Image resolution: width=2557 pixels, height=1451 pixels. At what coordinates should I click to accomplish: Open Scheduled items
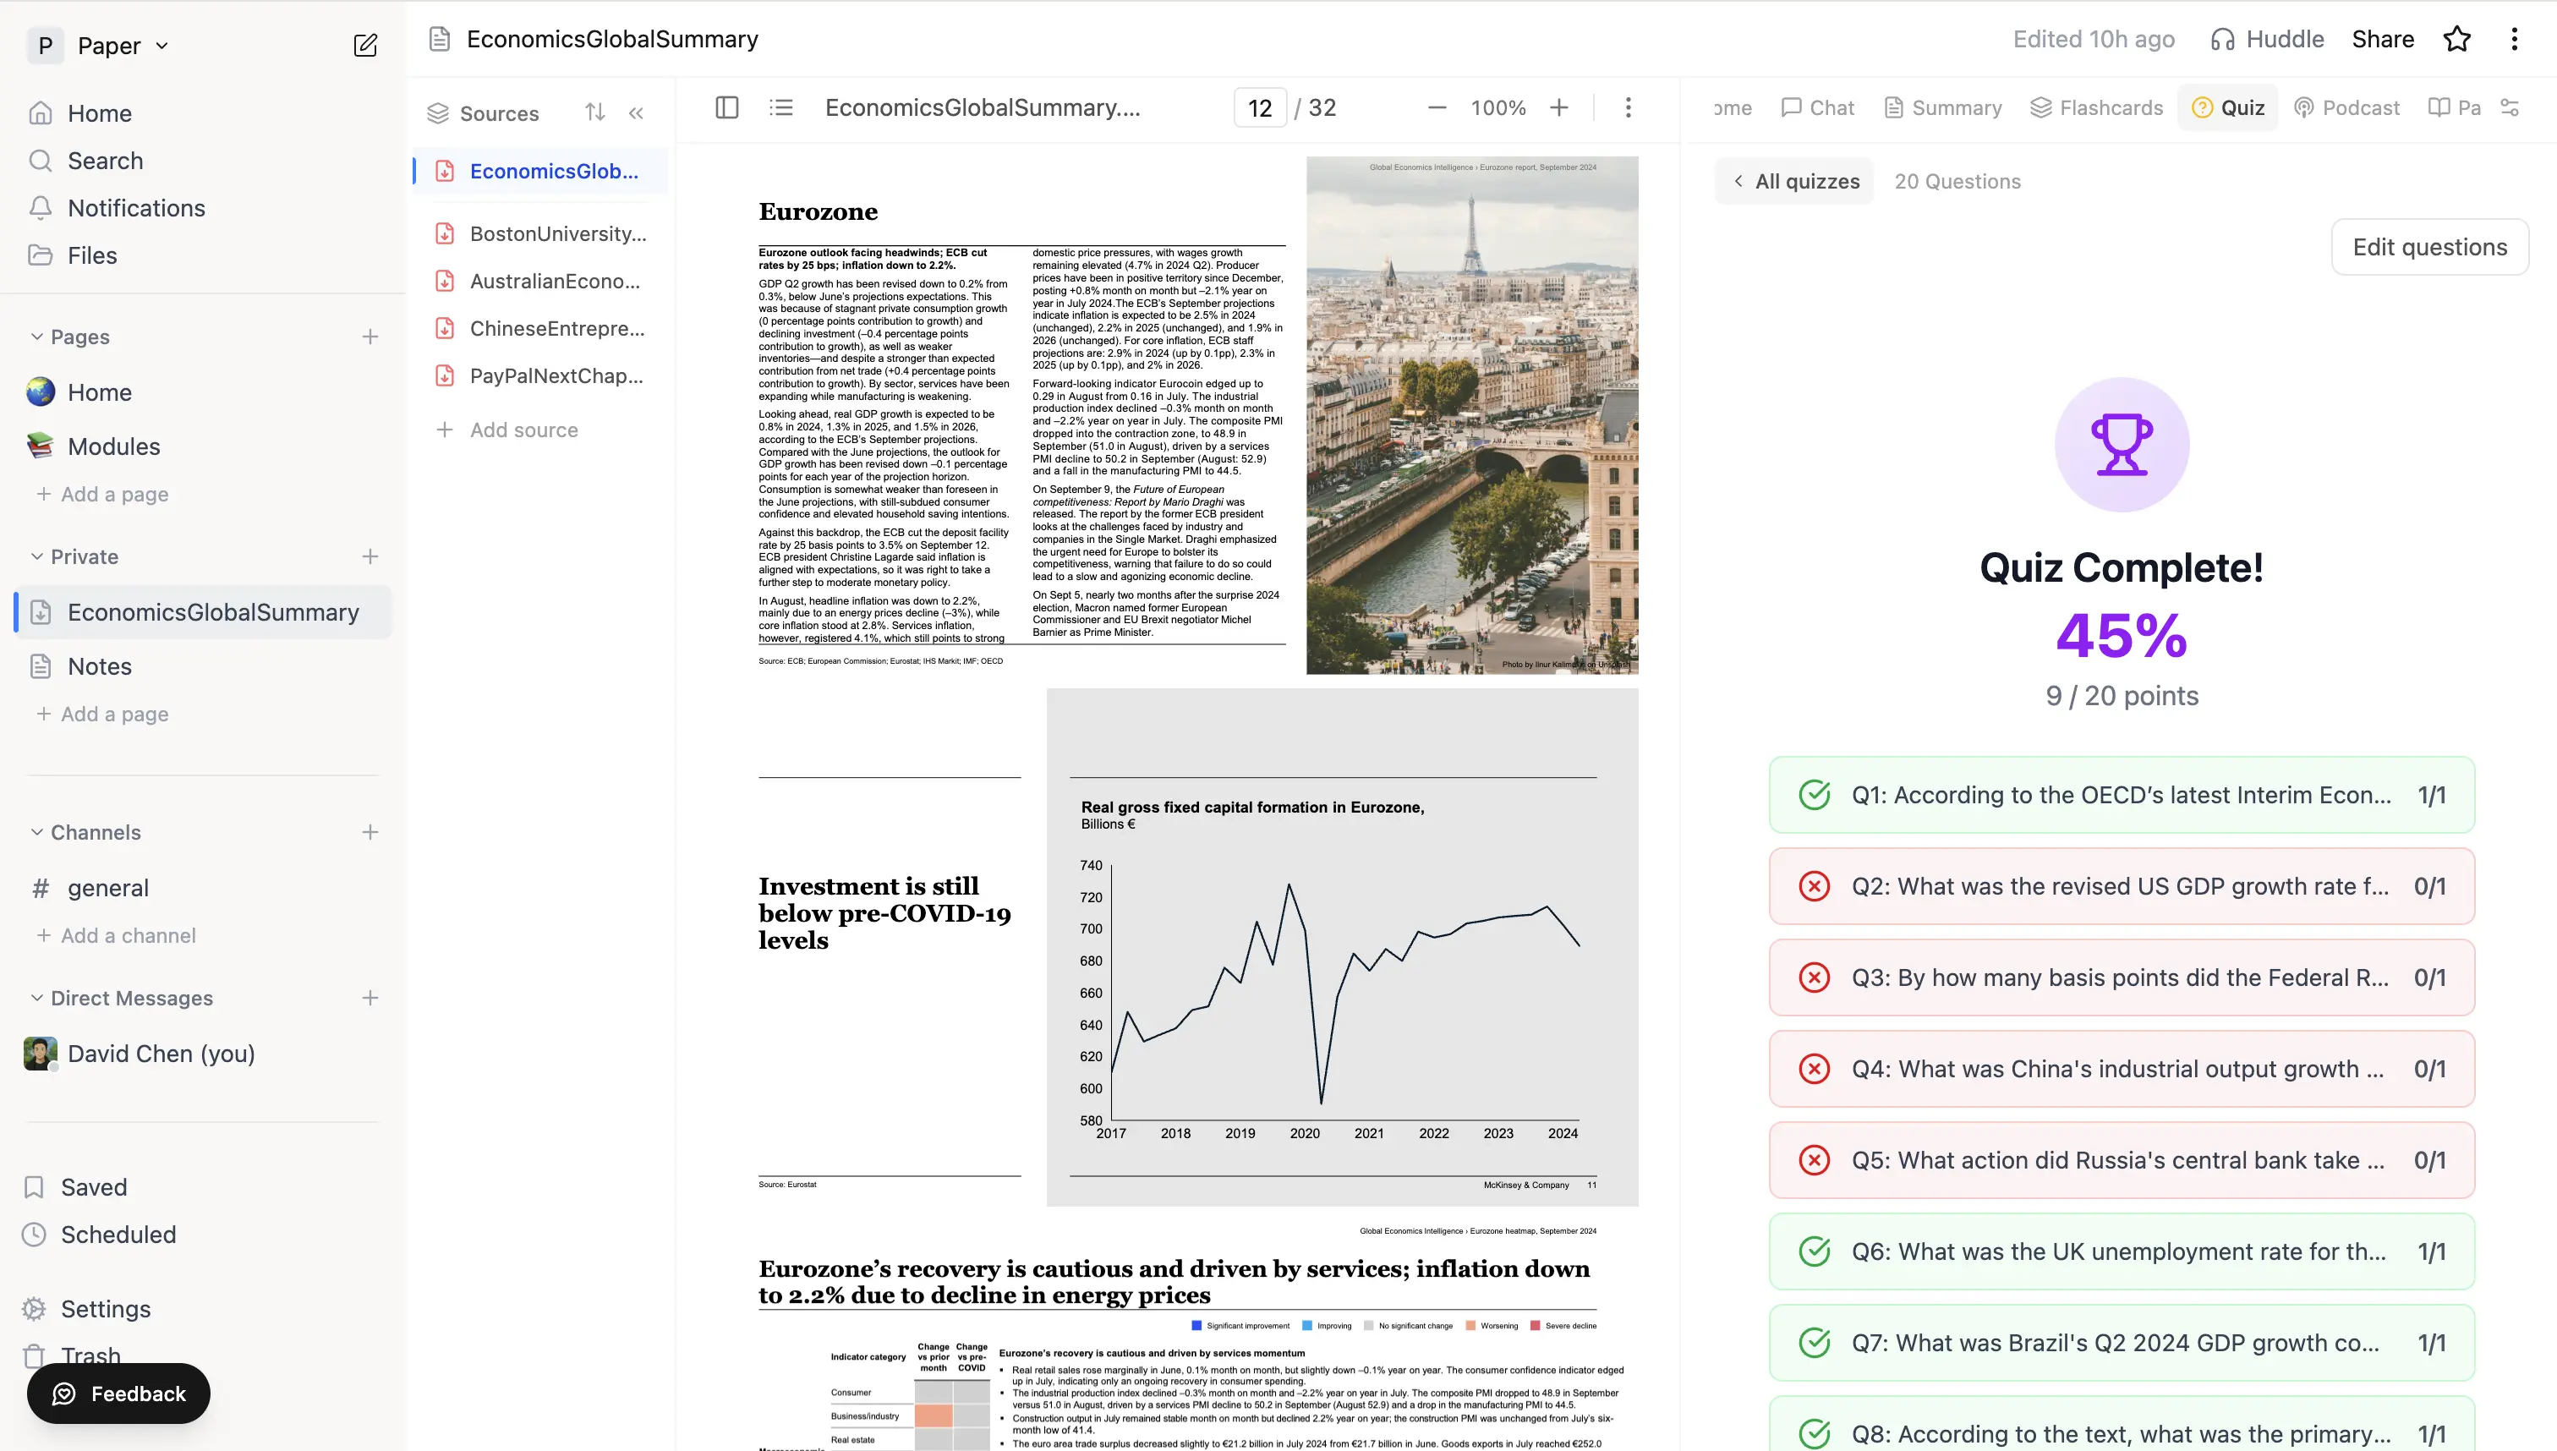pyautogui.click(x=118, y=1234)
